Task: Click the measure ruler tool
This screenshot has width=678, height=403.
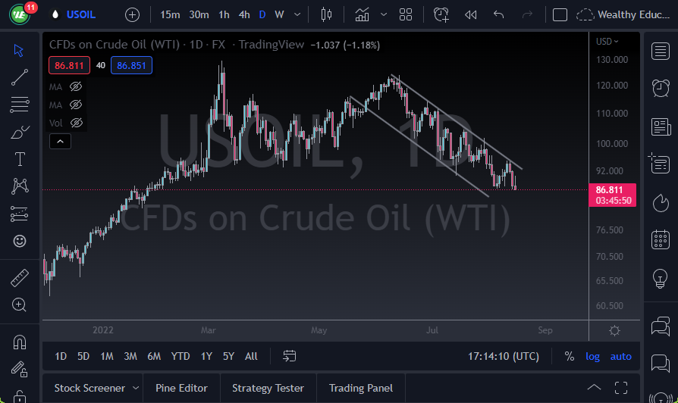Action: tap(20, 278)
